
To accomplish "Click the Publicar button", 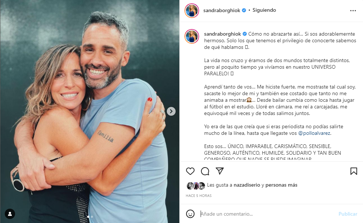I will 348,214.
